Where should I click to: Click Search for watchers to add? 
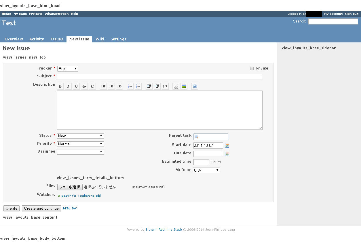coord(81,196)
